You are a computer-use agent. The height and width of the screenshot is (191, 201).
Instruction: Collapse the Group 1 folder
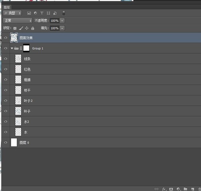[12, 48]
